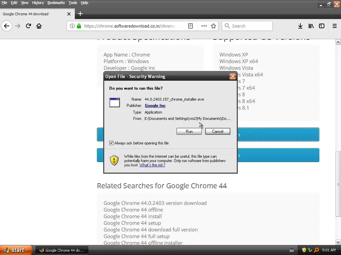The height and width of the screenshot is (255, 341).
Task: Open the downloads panel arrow
Action: (300, 26)
